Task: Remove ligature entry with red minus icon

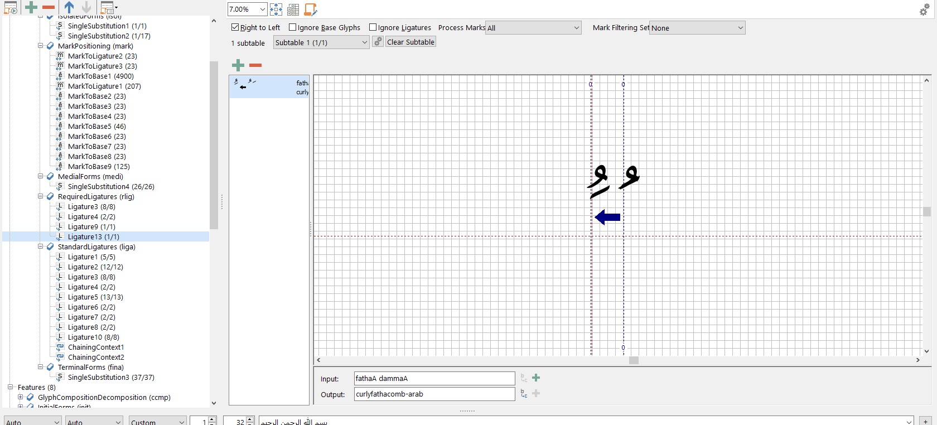Action: tap(255, 65)
